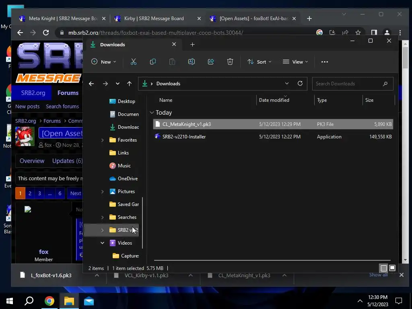Image resolution: width=412 pixels, height=309 pixels.
Task: Open a new Chrome tab
Action: 309,19
